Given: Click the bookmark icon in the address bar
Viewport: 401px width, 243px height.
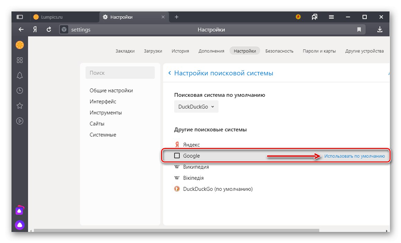Looking at the screenshot, I should [x=359, y=30].
